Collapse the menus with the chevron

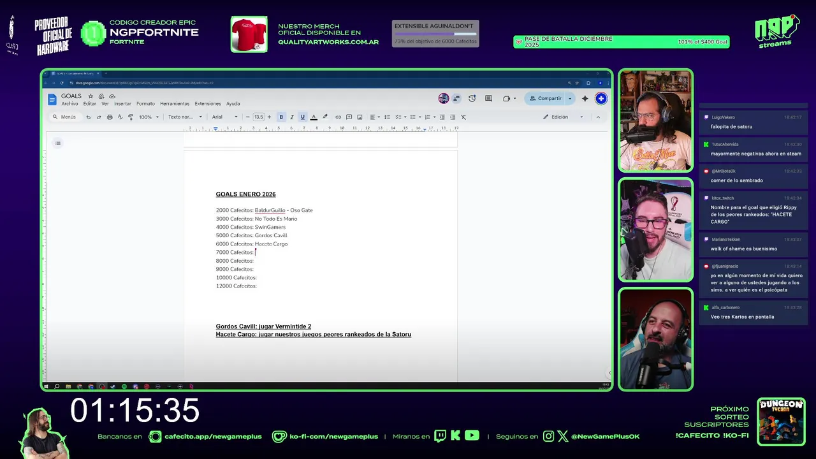598,117
